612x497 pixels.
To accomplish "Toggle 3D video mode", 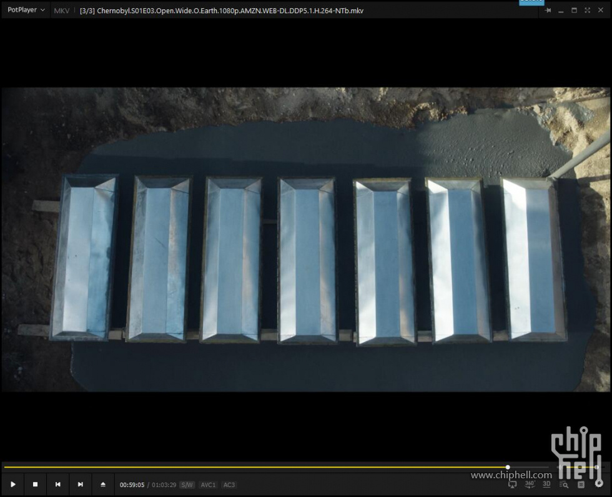I will pyautogui.click(x=546, y=484).
